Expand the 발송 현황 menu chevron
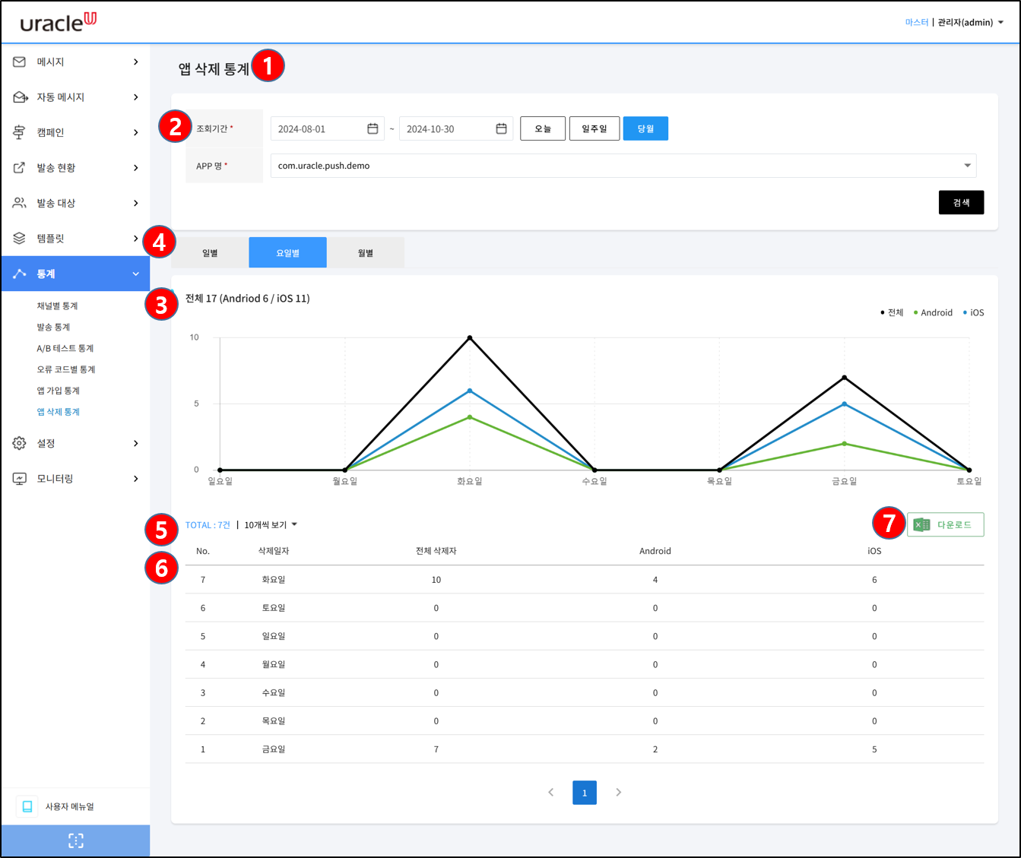The height and width of the screenshot is (858, 1021). [x=136, y=168]
